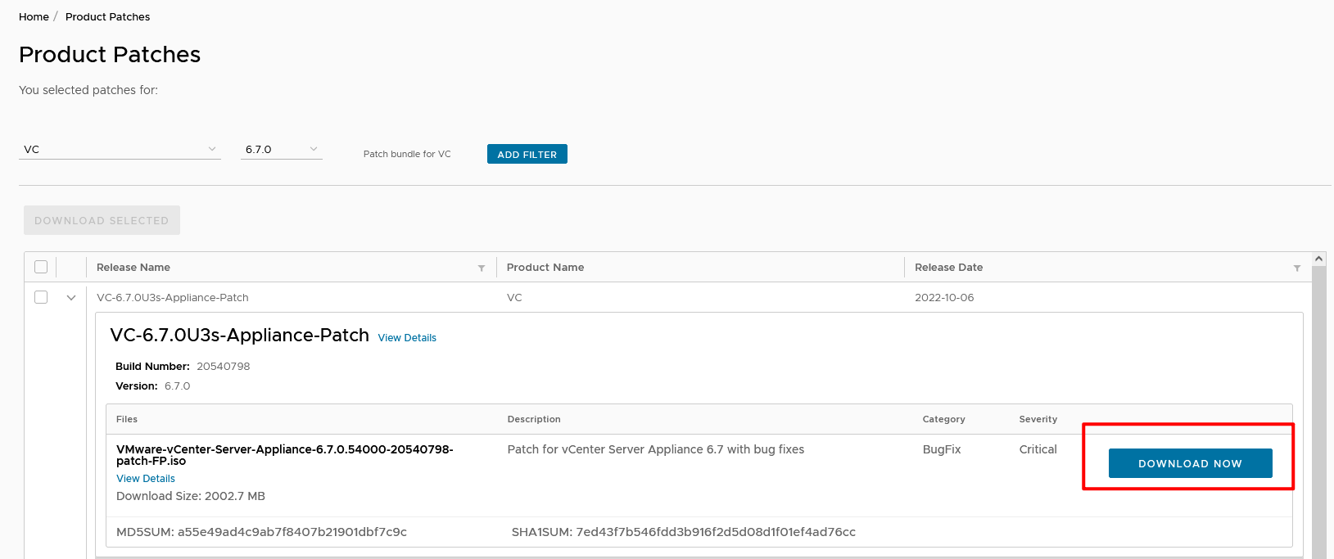Viewport: 1334px width, 559px height.
Task: Click the DOWNLOAD NOW button
Action: (1190, 463)
